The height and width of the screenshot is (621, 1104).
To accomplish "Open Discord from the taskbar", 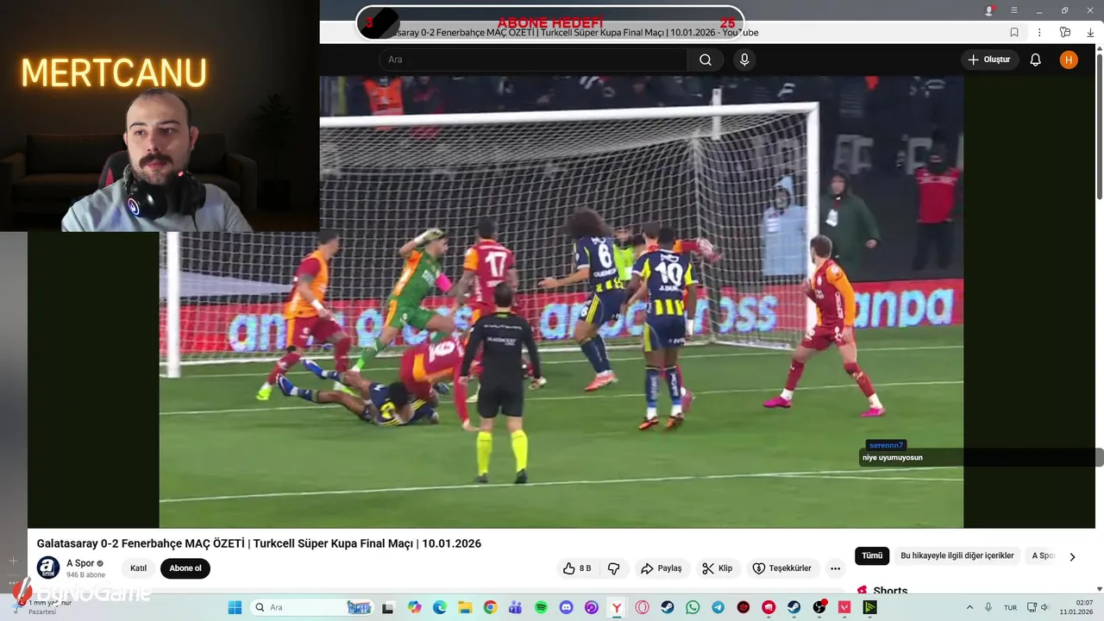I will [x=566, y=607].
